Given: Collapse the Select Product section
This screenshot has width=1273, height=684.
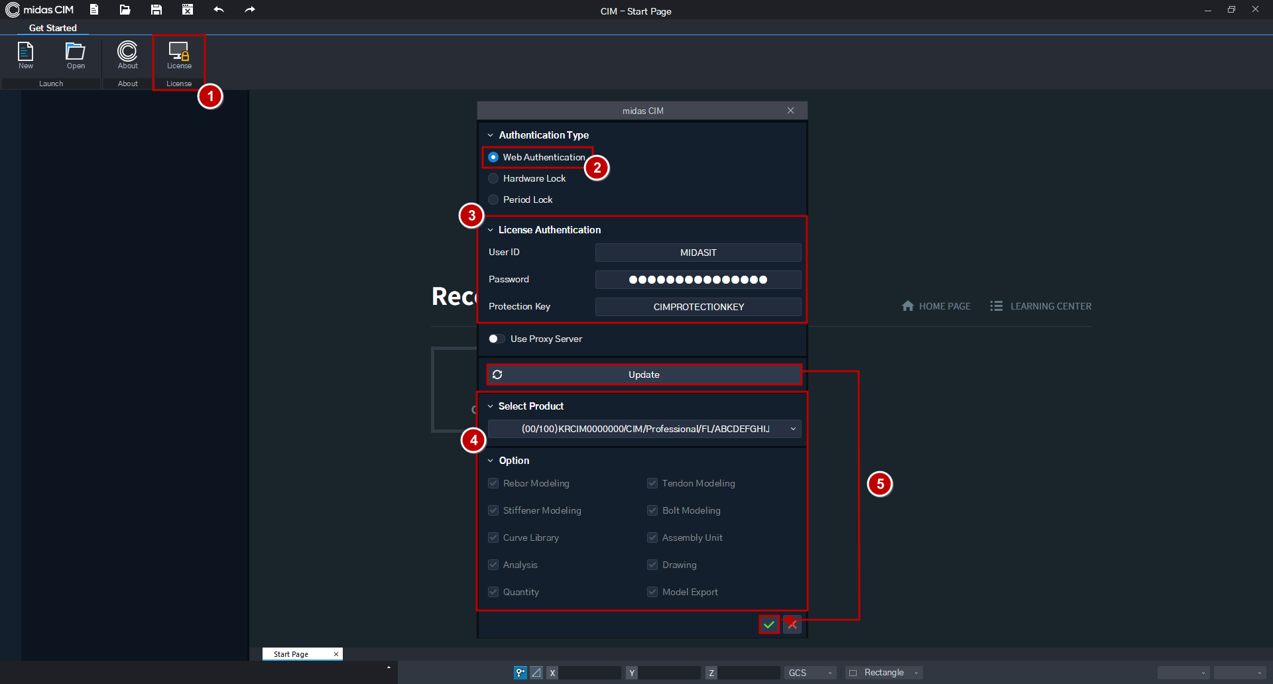Looking at the screenshot, I should coord(491,406).
